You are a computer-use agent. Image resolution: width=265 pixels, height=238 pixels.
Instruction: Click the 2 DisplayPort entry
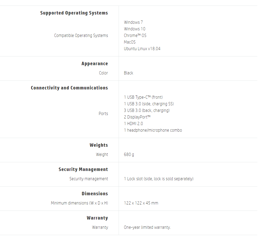137,117
